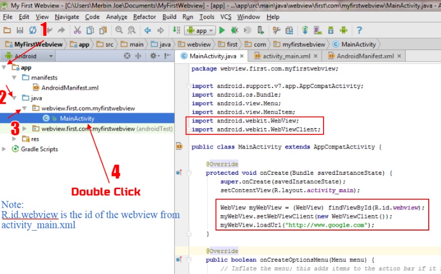The height and width of the screenshot is (274, 441).
Task: Click the Back navigation arrow
Action: [x=147, y=30]
